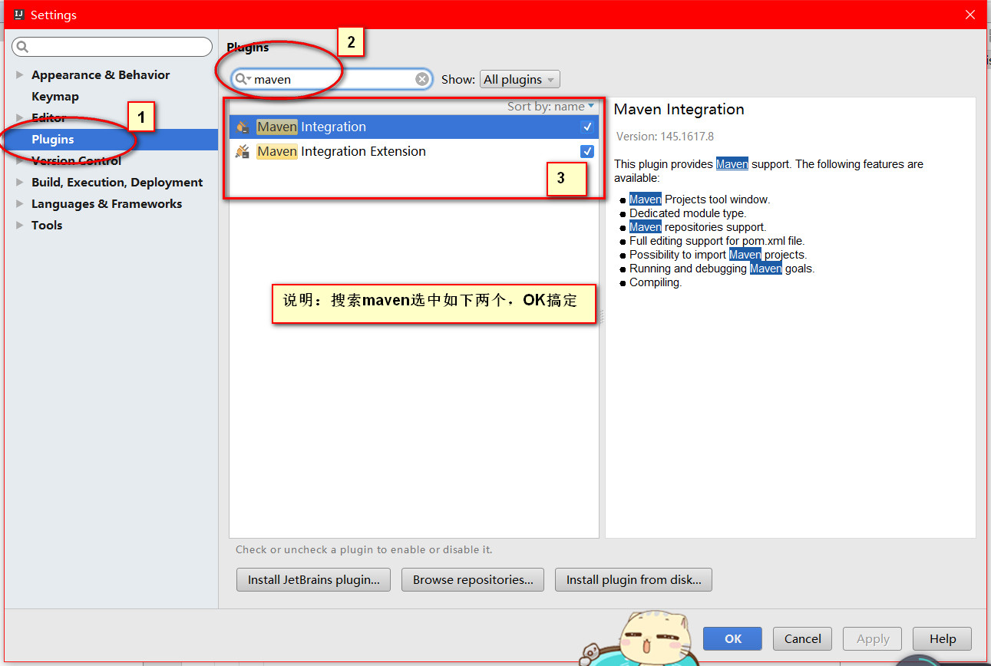
Task: Expand the Editor settings node arrow
Action: pyautogui.click(x=20, y=118)
